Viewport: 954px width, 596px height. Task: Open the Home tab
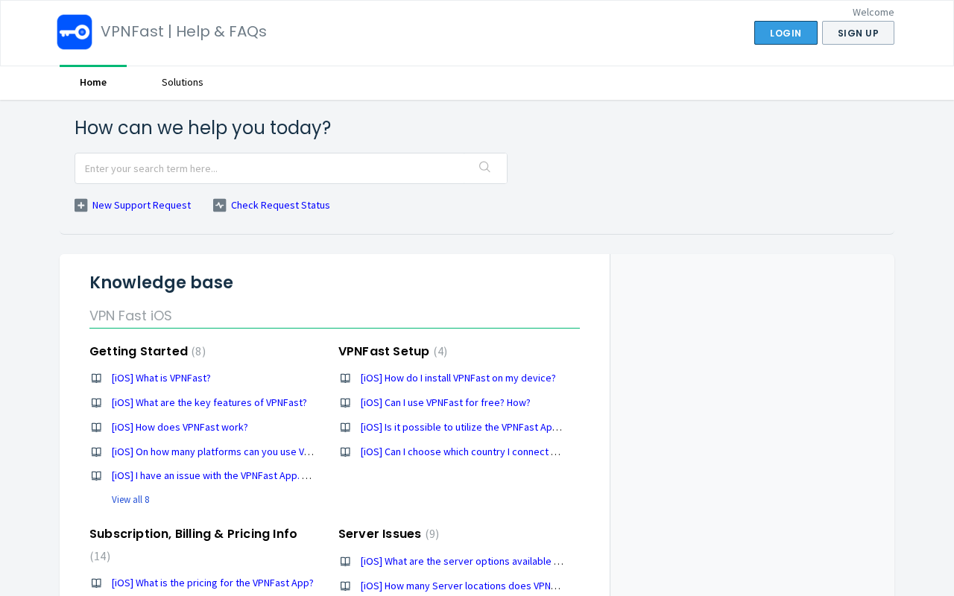pyautogui.click(x=93, y=83)
